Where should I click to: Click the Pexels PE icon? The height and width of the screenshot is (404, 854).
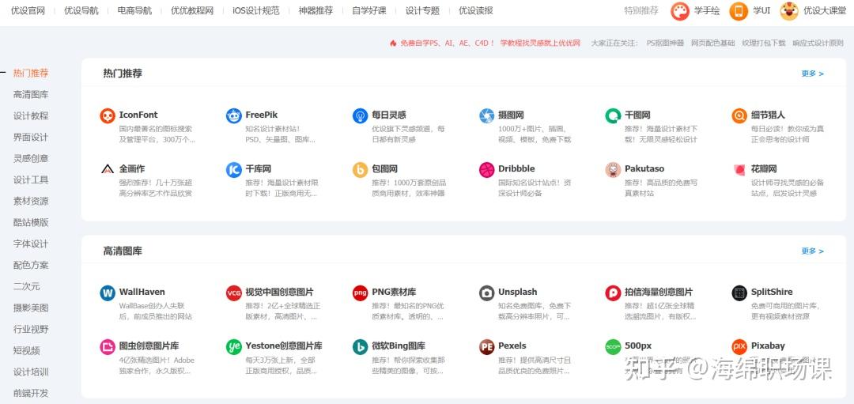coord(486,346)
